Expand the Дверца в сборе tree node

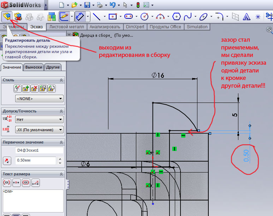coord(69,34)
